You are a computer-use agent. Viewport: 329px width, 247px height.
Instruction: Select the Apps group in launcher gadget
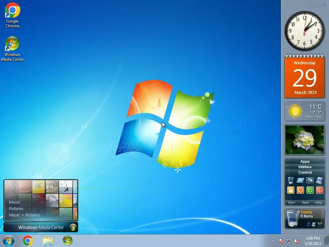pos(305,161)
